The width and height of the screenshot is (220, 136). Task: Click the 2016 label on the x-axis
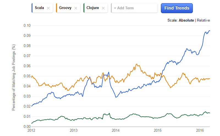click(199, 130)
